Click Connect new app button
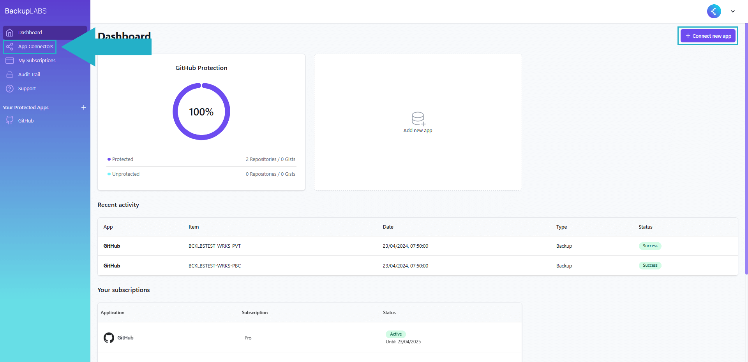This screenshot has height=362, width=748. [x=708, y=36]
